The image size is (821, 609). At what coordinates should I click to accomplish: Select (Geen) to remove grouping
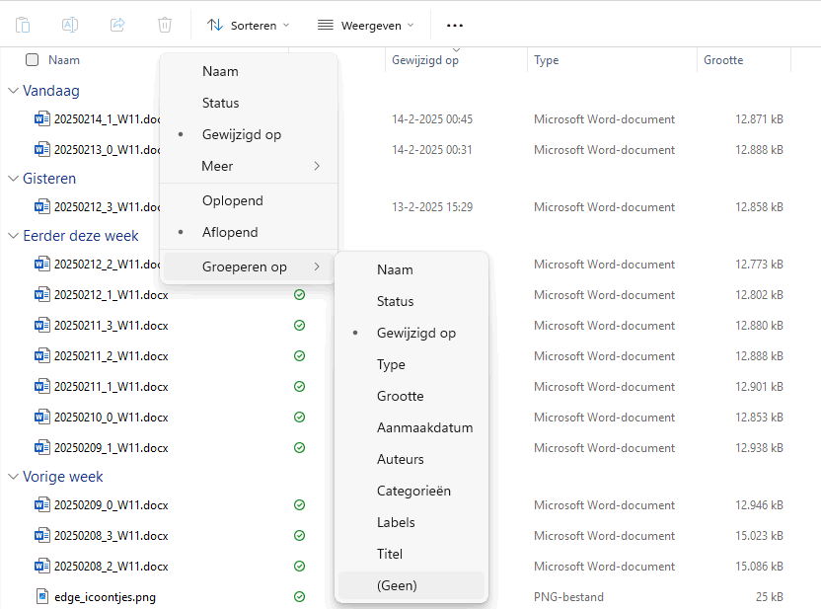[411, 585]
